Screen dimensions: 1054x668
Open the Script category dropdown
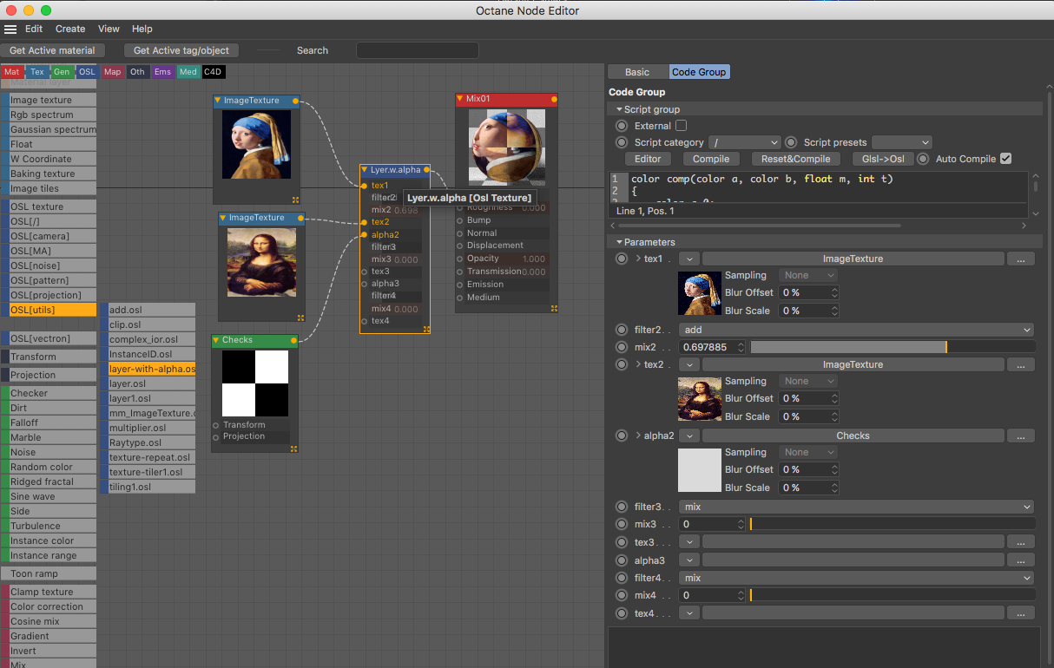pyautogui.click(x=745, y=142)
